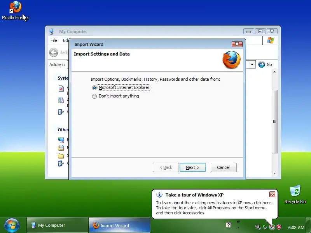The width and height of the screenshot is (311, 233).
Task: Switch to My Computer taskbar button
Action: (58, 225)
